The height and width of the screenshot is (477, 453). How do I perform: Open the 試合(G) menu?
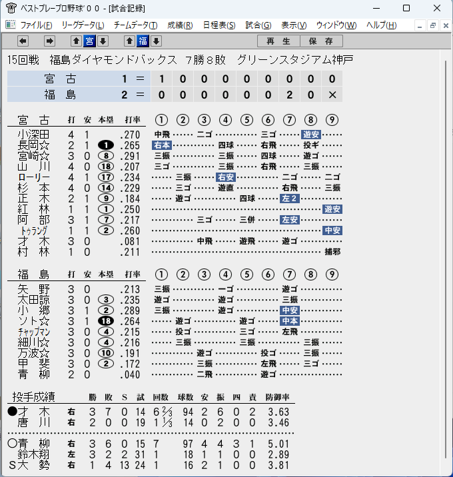point(258,25)
